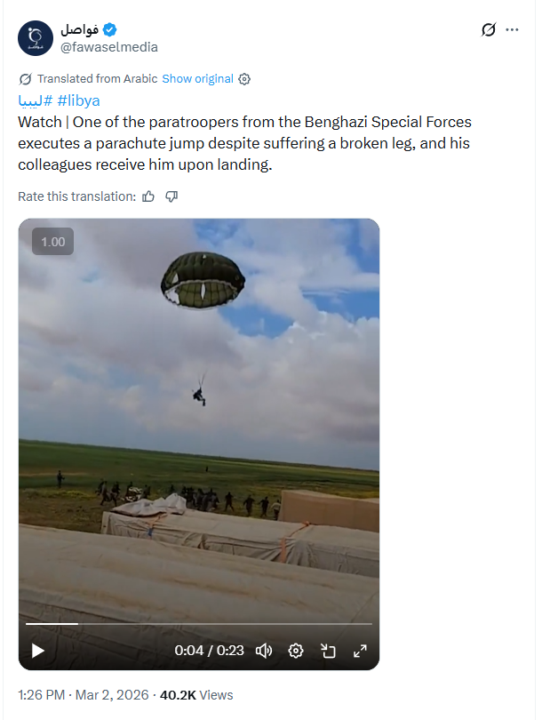Click the video progress bar
This screenshot has height=720, width=542.
pyautogui.click(x=199, y=624)
